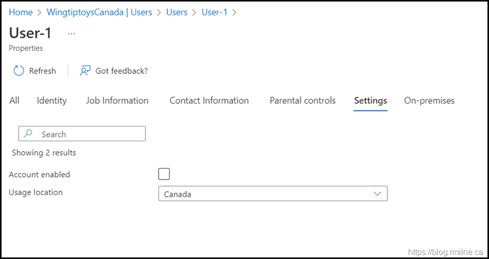Open the ellipsis menu beside User-1
This screenshot has height=259, width=489.
[x=71, y=34]
